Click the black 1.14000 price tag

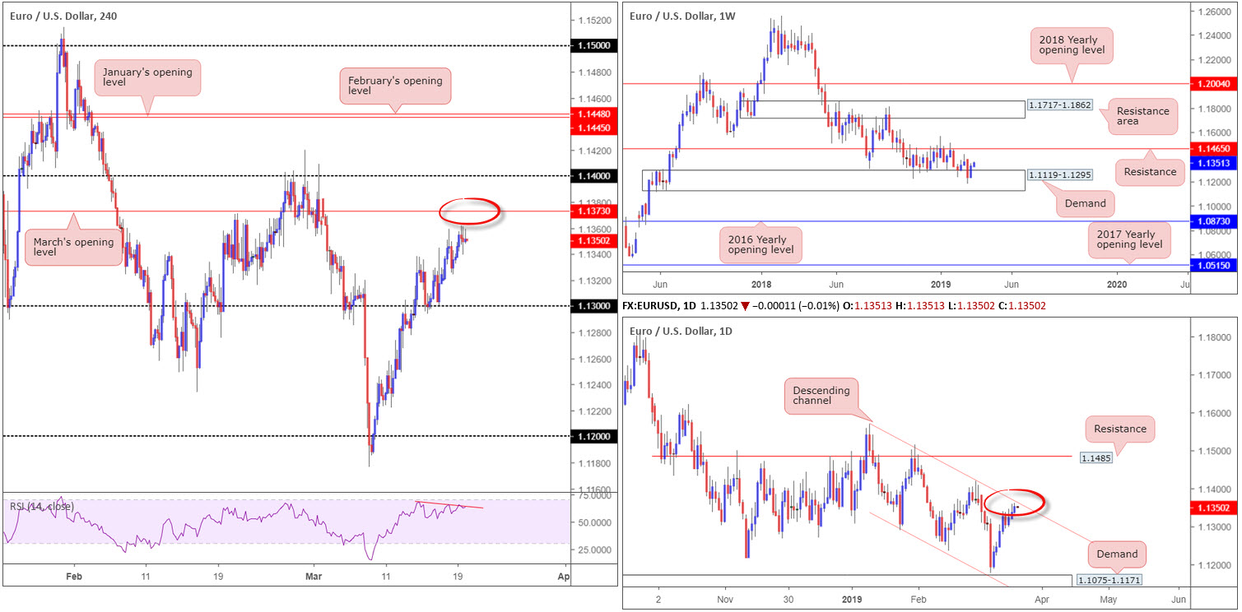click(595, 176)
